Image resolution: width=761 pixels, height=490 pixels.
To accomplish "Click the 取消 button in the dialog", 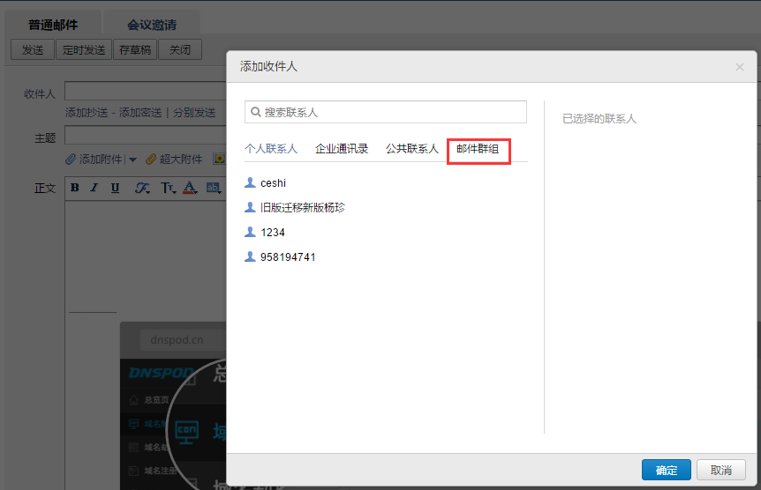I will pos(720,471).
